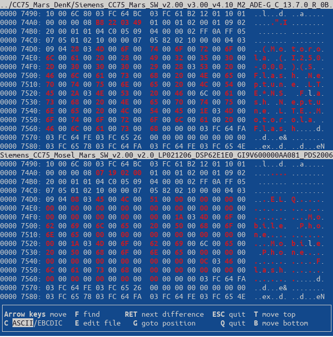The width and height of the screenshot is (333, 337).
Task: Click 'E edit file' help entry
Action: pyautogui.click(x=98, y=323)
